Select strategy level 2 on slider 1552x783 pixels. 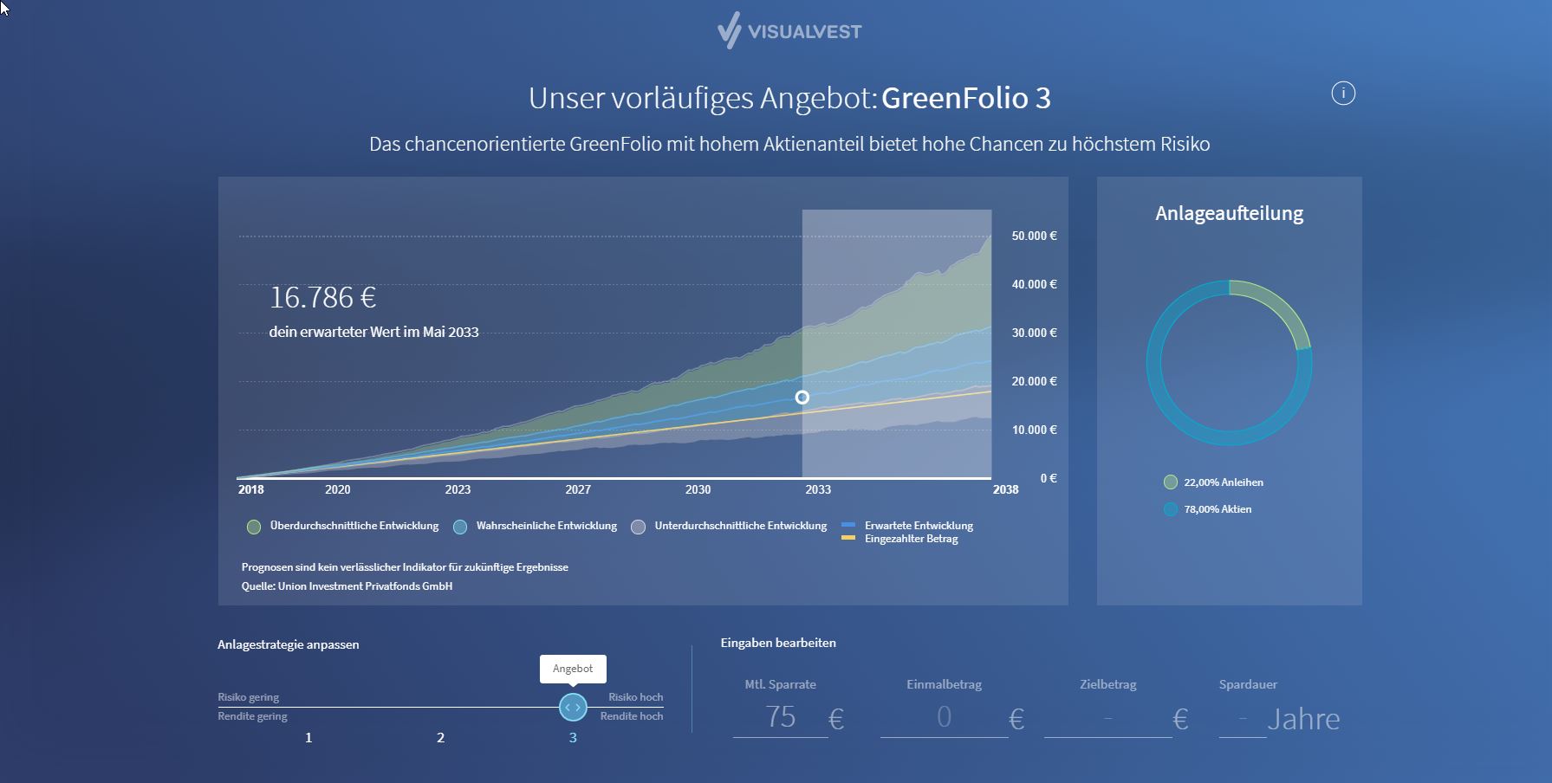[440, 738]
